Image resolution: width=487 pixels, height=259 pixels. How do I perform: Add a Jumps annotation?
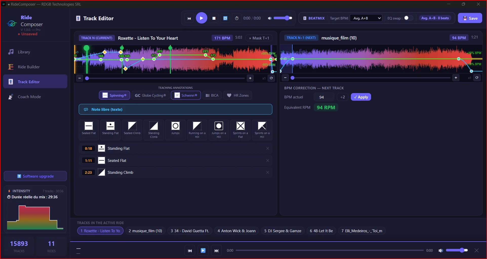pos(175,130)
